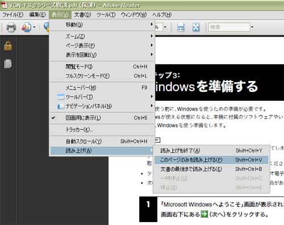Toggle メニューバー(M) menu item
Viewport: 284px width, 225px height.
click(x=102, y=88)
